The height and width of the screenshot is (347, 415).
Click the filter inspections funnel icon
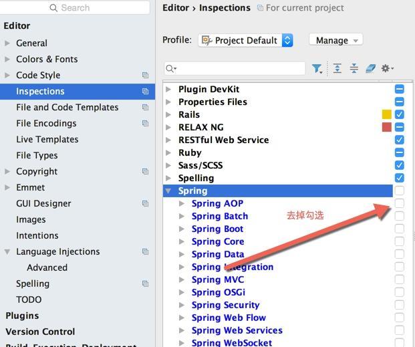(x=317, y=69)
